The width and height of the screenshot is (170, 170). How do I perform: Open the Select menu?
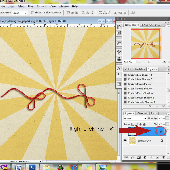click(x=21, y=7)
